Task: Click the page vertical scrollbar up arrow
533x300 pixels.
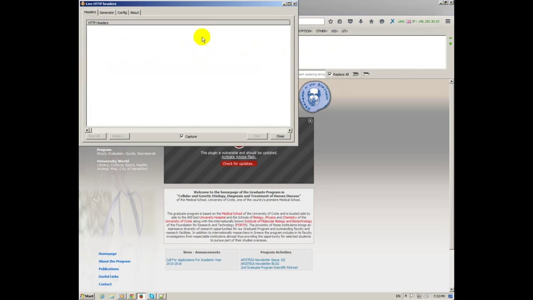Action: pos(451,82)
